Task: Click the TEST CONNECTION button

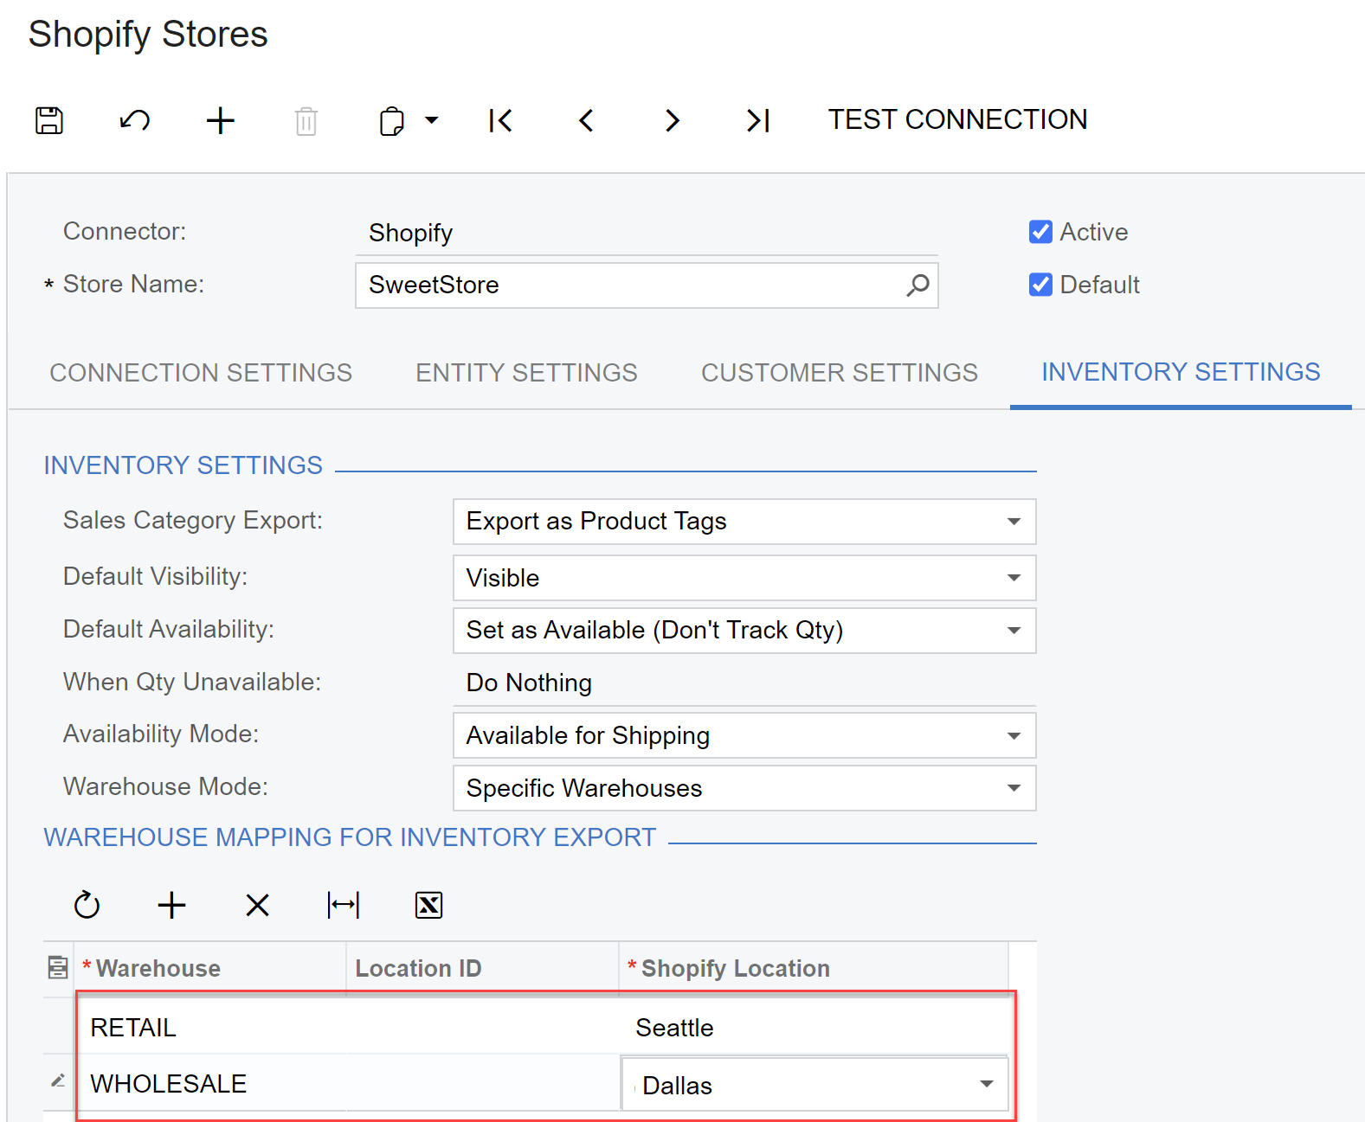Action: point(957,119)
